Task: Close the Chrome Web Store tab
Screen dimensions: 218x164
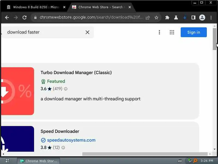Action: click(x=130, y=7)
